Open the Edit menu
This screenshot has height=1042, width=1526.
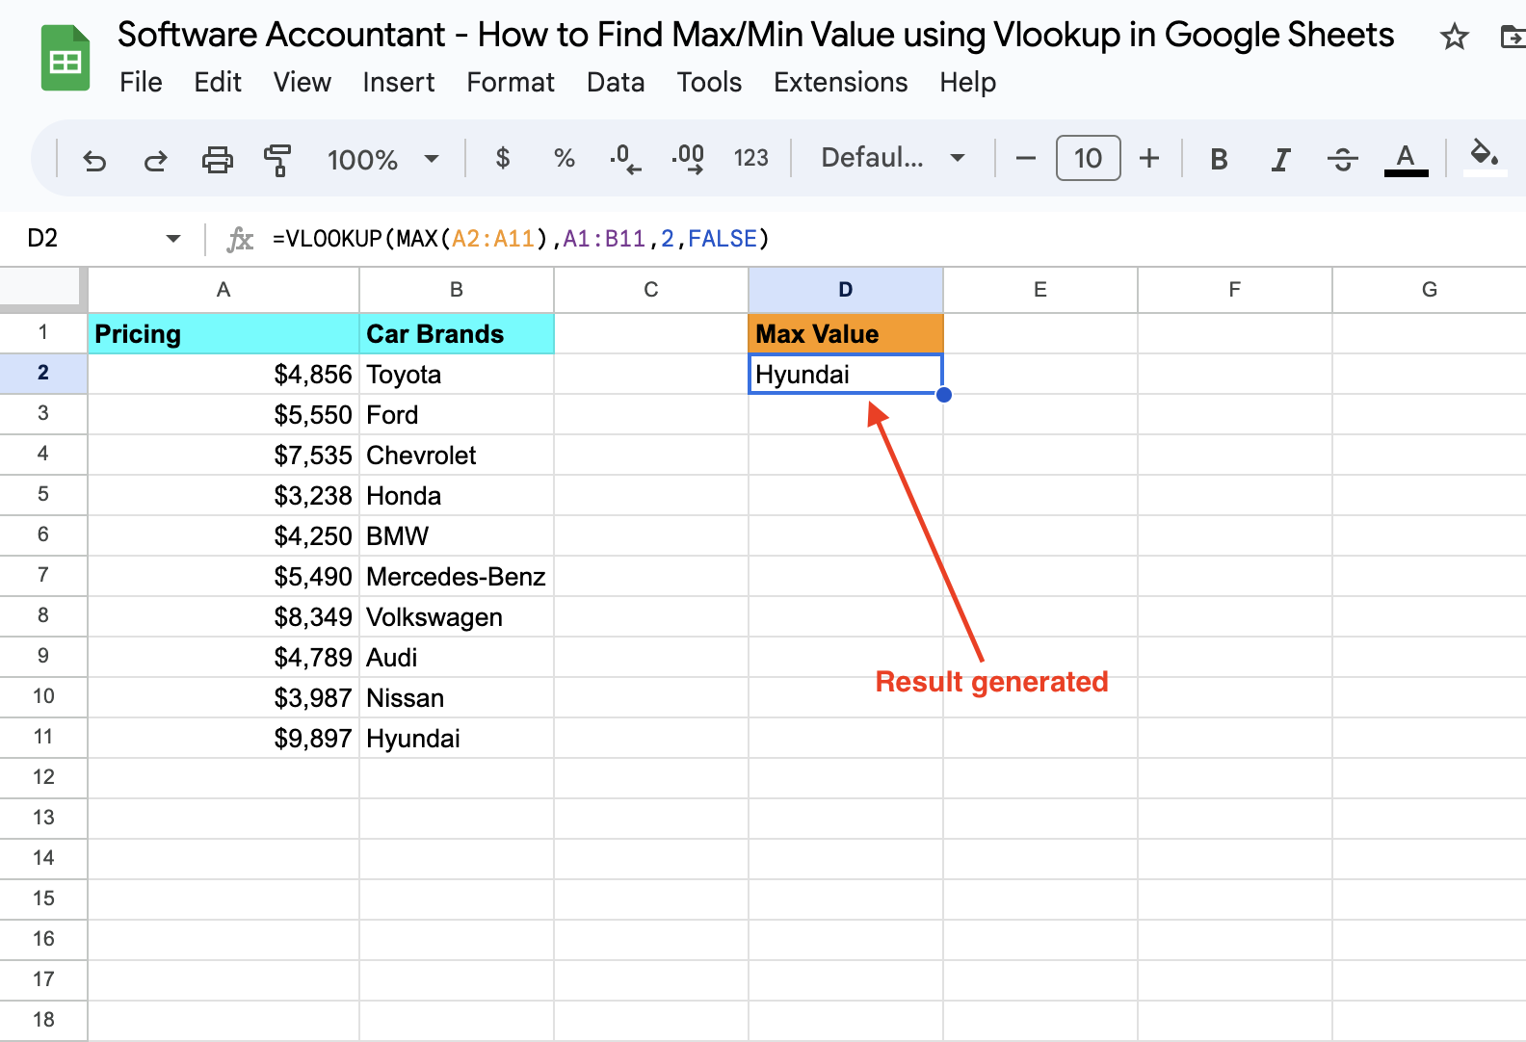218,83
